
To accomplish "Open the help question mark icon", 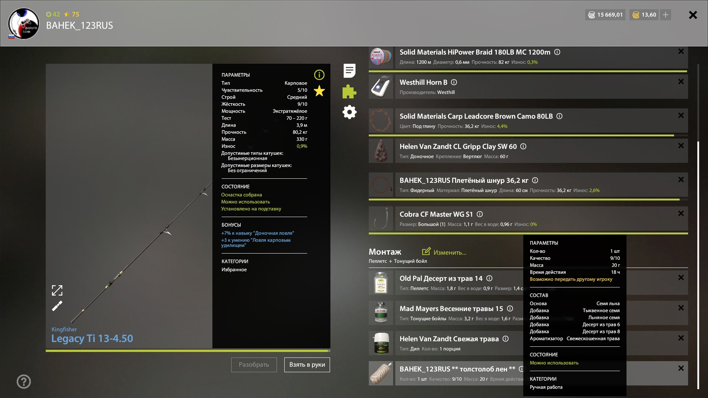I will (24, 381).
